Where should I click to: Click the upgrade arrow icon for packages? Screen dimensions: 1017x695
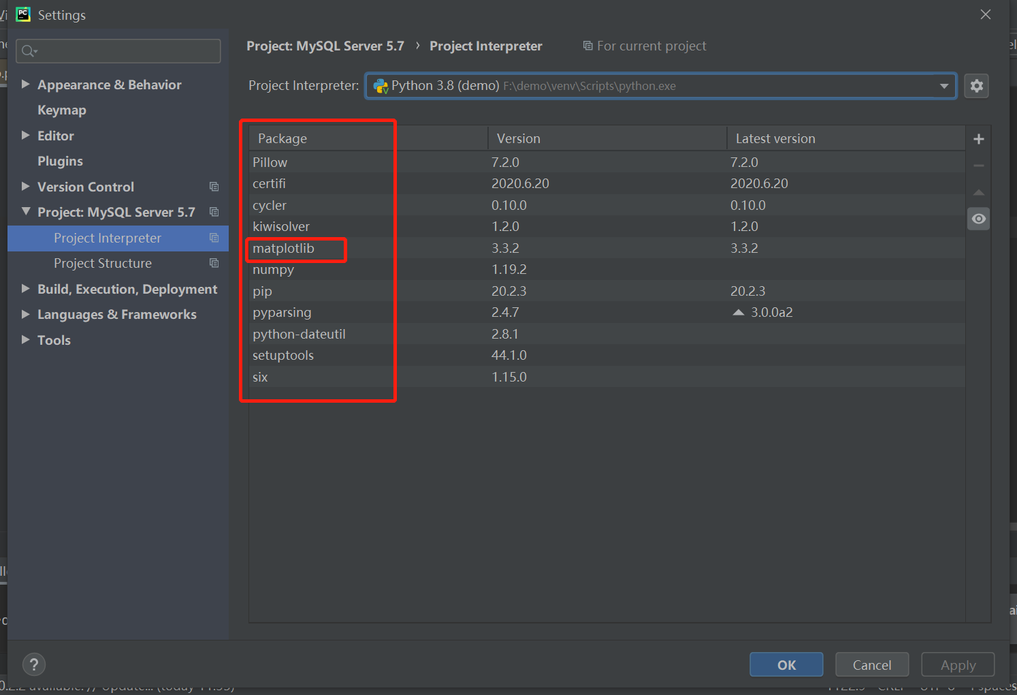click(978, 191)
